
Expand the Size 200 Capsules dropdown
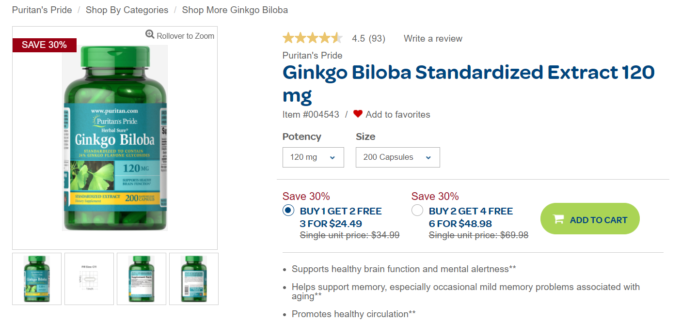(x=397, y=157)
